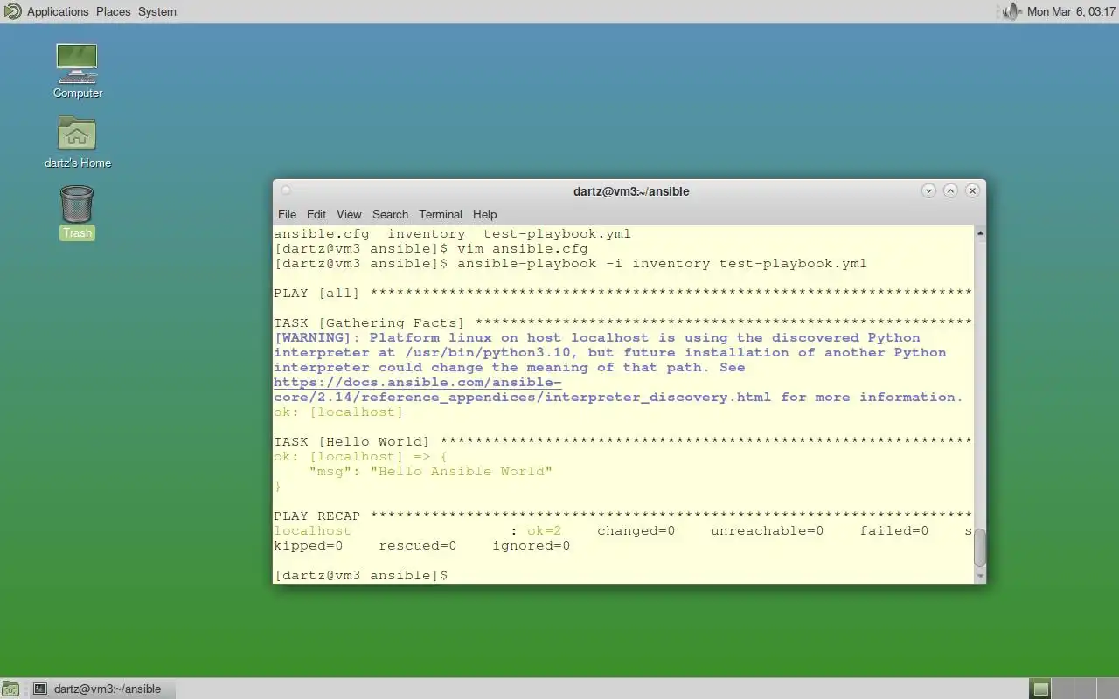This screenshot has height=699, width=1119.
Task: Click the MATE logo in top panel
Action: [x=12, y=11]
